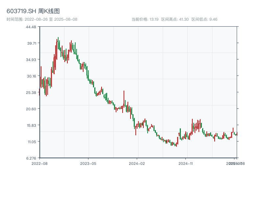Click the 区间高点 41.30 label

[175, 19]
